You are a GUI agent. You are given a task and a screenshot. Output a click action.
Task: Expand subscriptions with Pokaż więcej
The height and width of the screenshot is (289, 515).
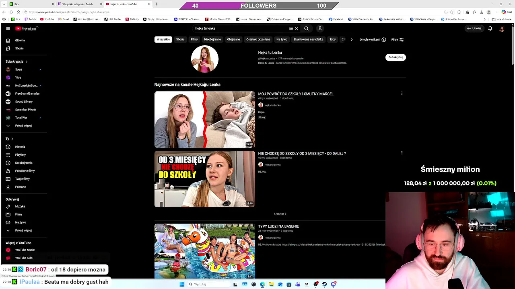23,126
